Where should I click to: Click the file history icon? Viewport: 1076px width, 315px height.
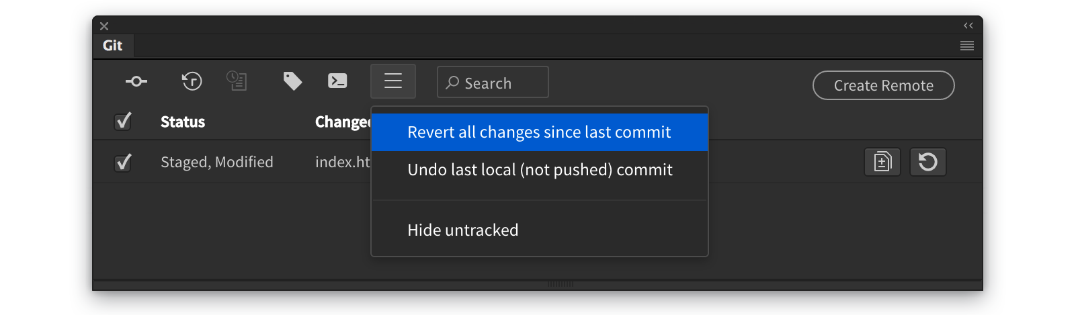click(237, 81)
